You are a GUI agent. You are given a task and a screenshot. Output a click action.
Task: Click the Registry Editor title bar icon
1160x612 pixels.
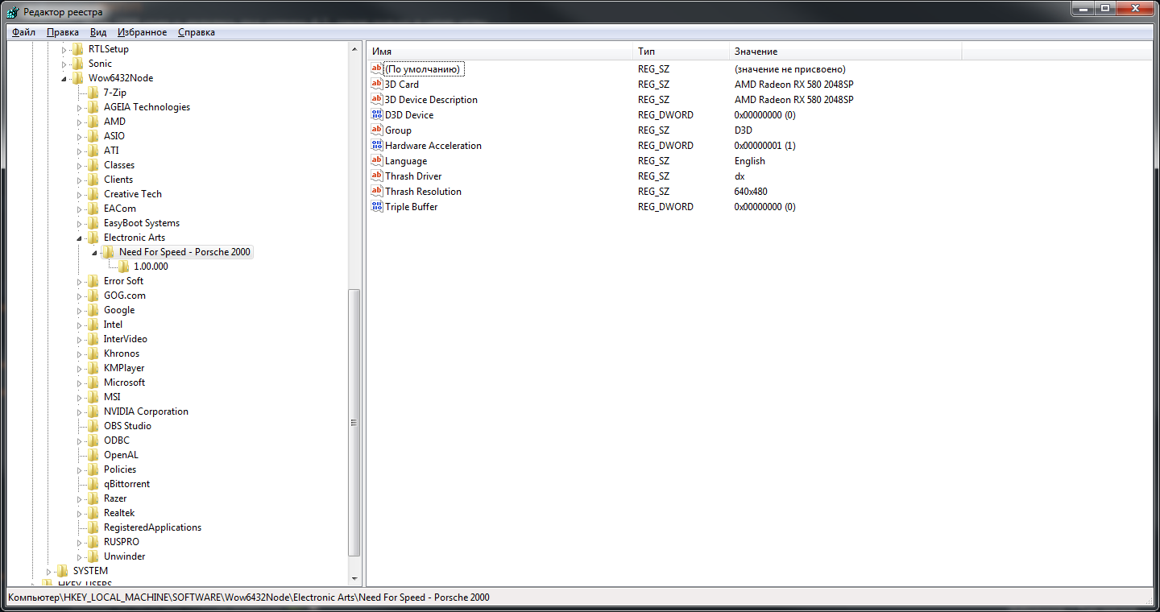pyautogui.click(x=13, y=12)
